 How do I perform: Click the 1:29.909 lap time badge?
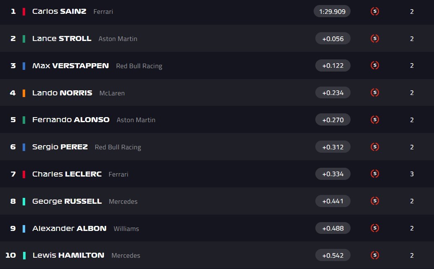tap(332, 11)
